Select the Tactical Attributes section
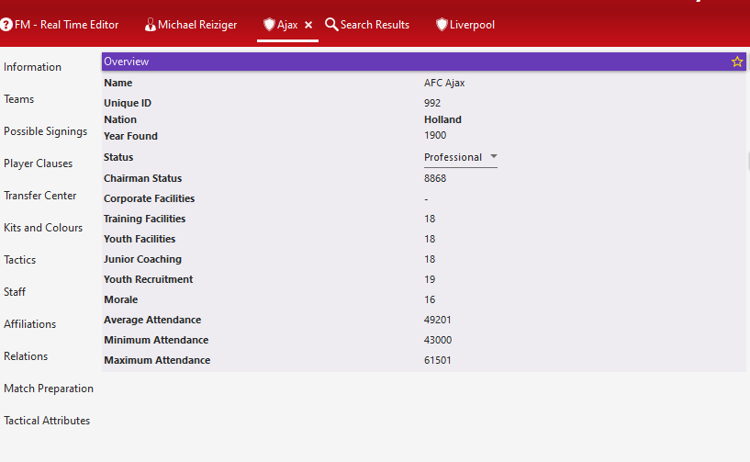750x462 pixels. (47, 421)
